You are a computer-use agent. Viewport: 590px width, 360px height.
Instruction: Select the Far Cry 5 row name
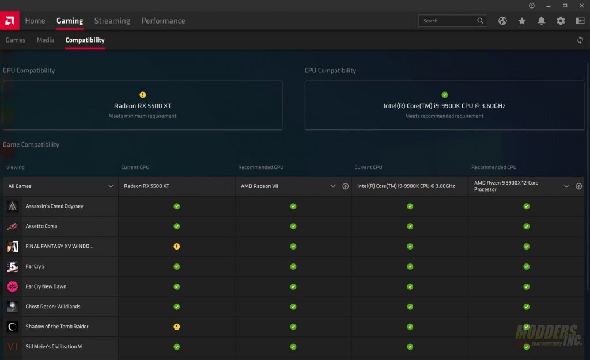point(35,266)
